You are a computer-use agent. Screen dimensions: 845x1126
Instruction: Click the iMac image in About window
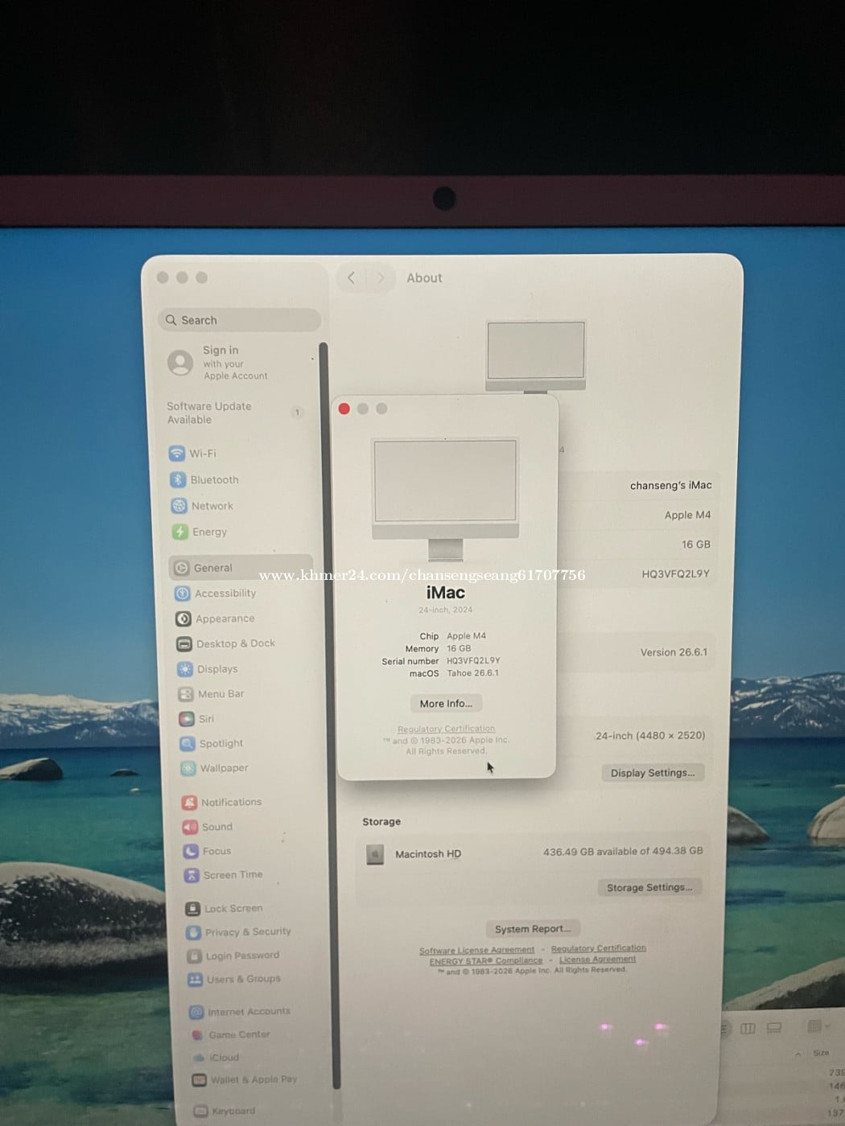445,499
